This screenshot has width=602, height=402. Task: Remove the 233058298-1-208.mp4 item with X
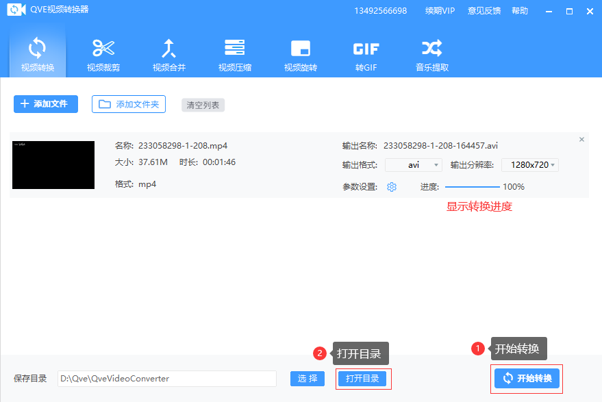pyautogui.click(x=581, y=140)
